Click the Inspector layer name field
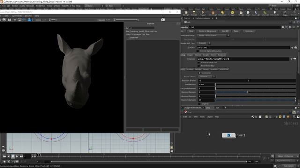 pos(142,28)
